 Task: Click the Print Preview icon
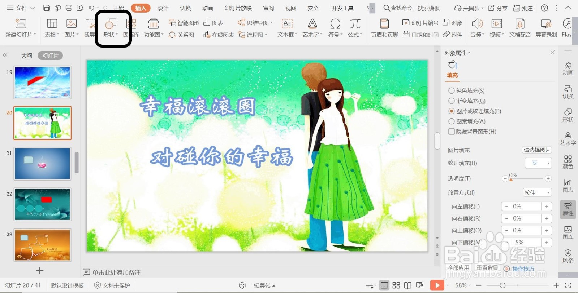coord(80,8)
